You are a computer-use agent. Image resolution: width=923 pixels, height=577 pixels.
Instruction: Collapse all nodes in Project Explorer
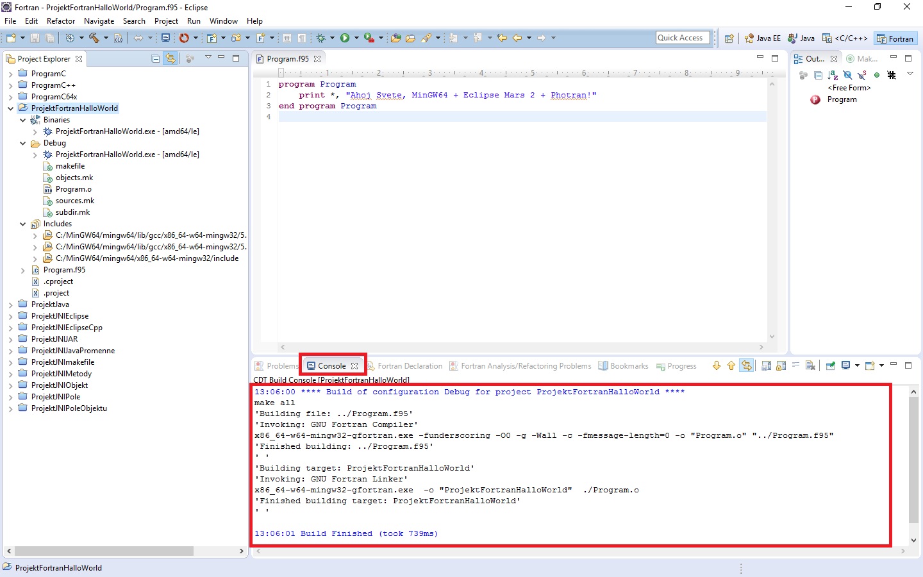(156, 58)
